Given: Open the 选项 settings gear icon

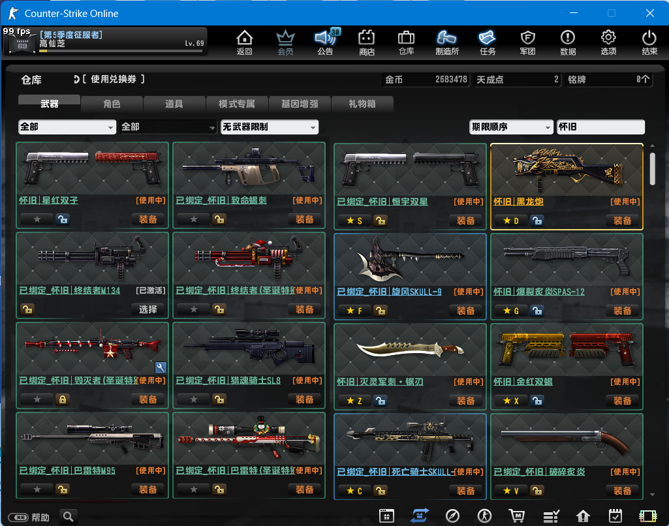Looking at the screenshot, I should (608, 42).
